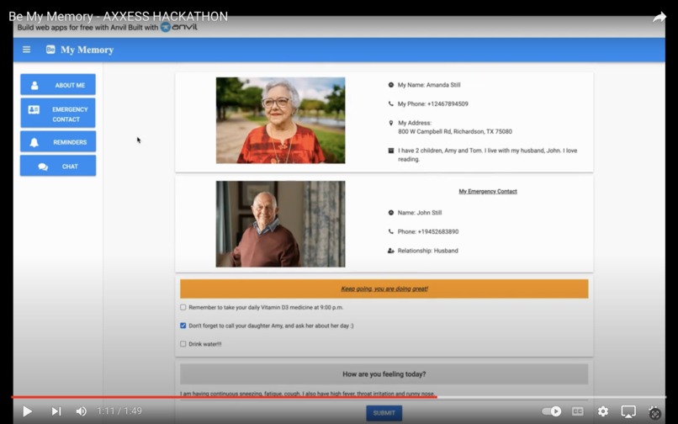Click the AirPlay cast icon
Screen dimensions: 678x424
(x=628, y=411)
